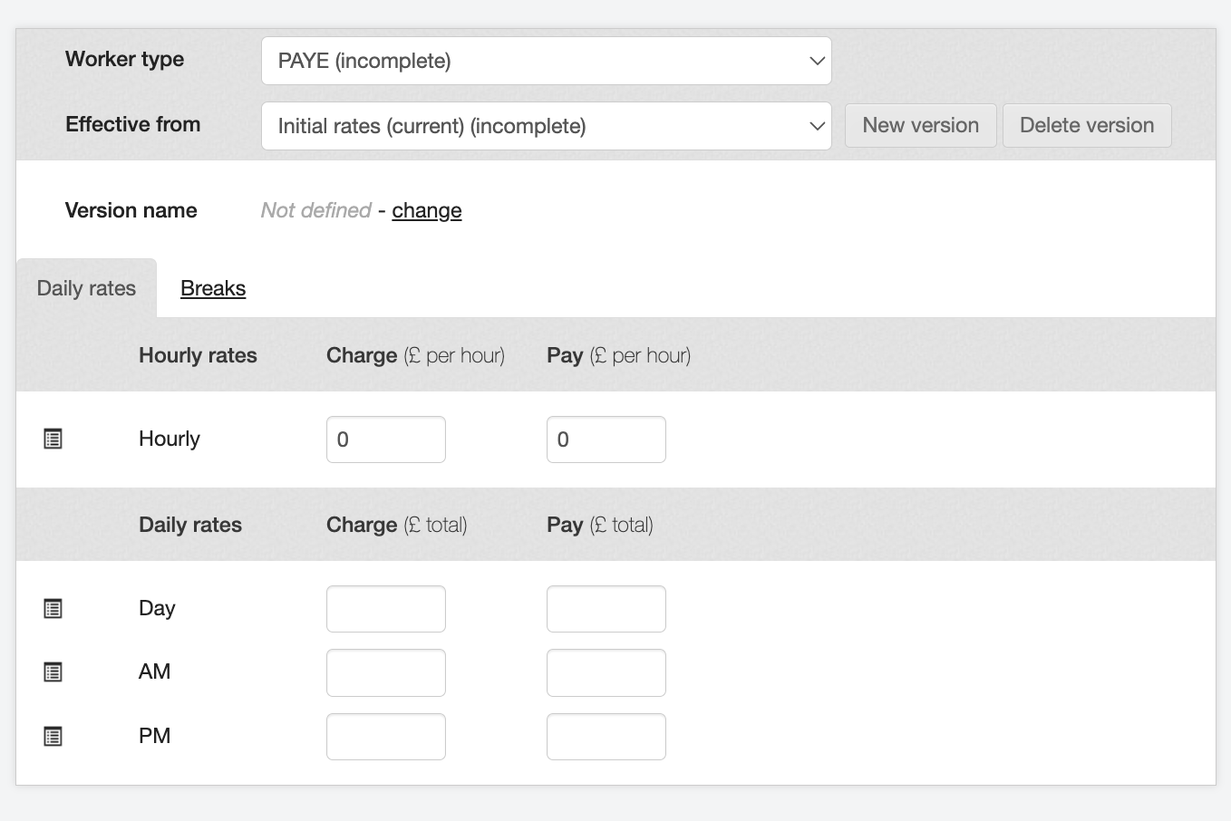
Task: Select the list icon beside the PM row
Action: pos(53,737)
